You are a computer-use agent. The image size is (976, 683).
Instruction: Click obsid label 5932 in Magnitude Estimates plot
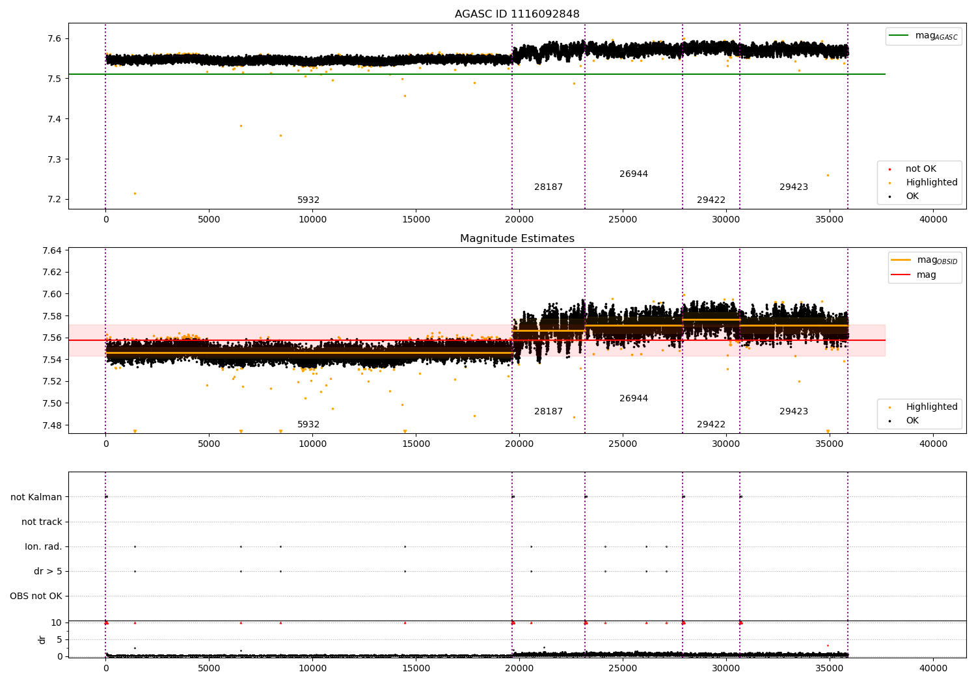(308, 425)
